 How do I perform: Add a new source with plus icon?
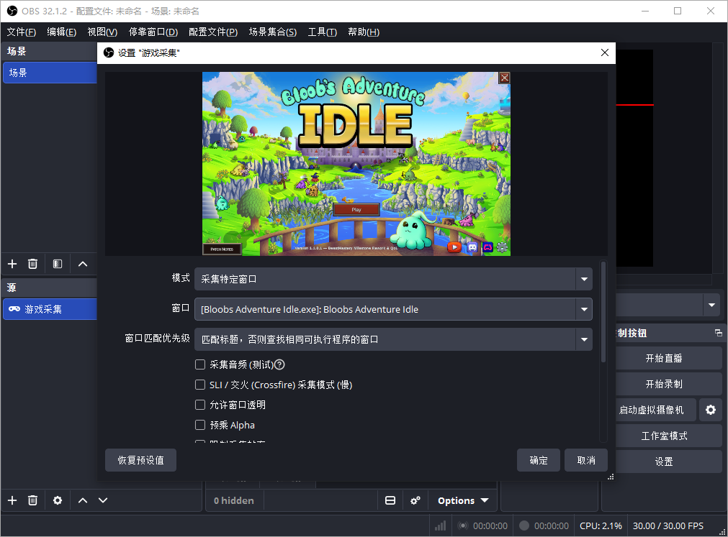[x=12, y=500]
